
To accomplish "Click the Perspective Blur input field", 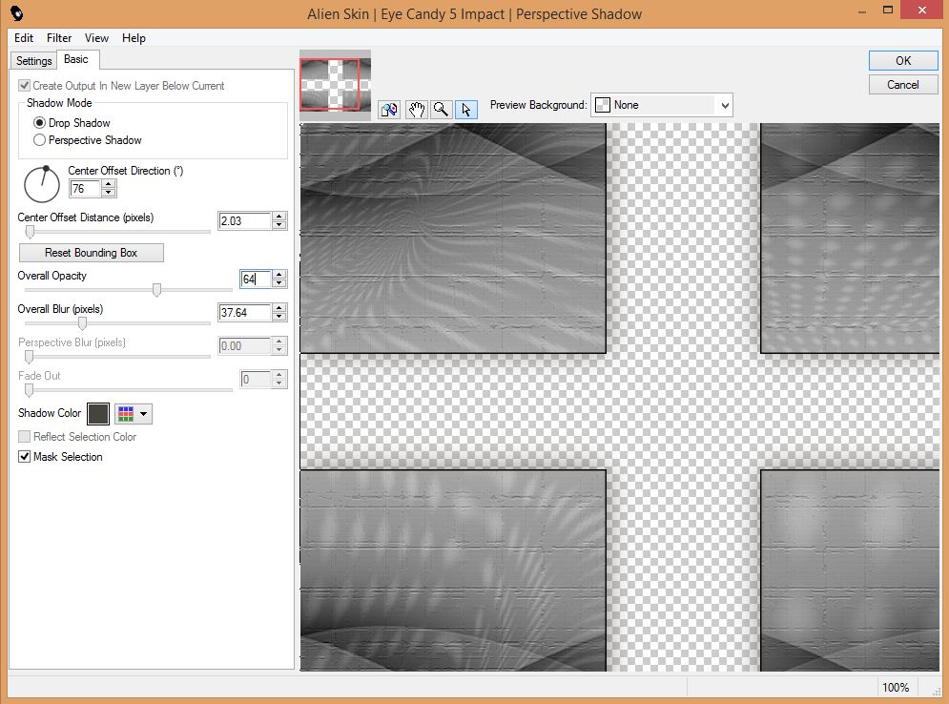I will tap(244, 345).
